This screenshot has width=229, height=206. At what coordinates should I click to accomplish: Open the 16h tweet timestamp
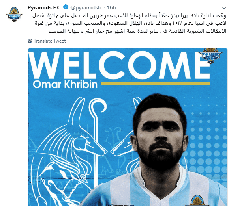111,7
